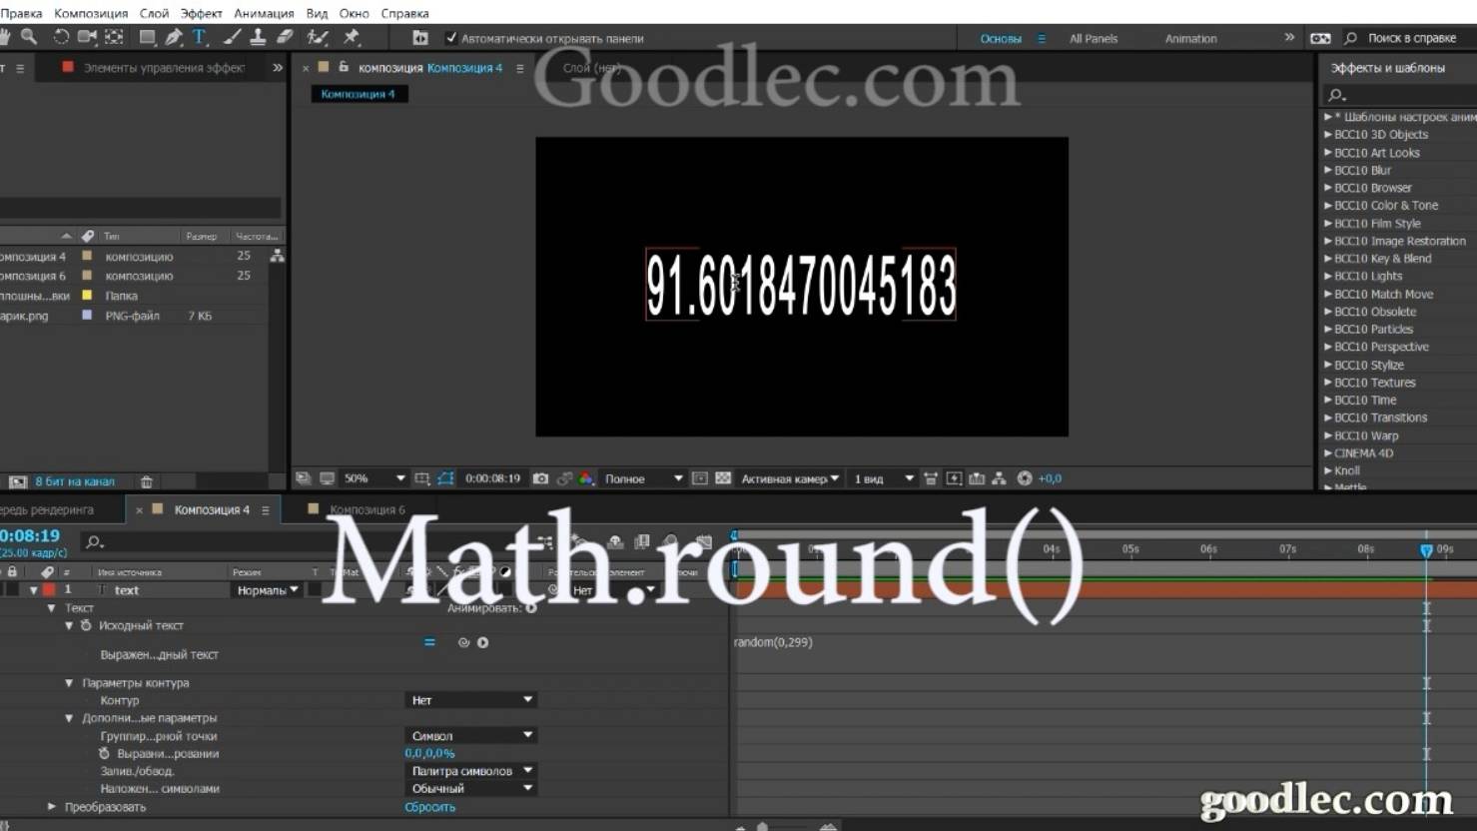Open the Обычный blending dropdown
Screen dimensions: 1477x831
pyautogui.click(x=471, y=788)
